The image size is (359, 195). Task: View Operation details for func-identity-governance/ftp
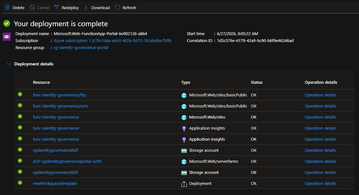320,95
